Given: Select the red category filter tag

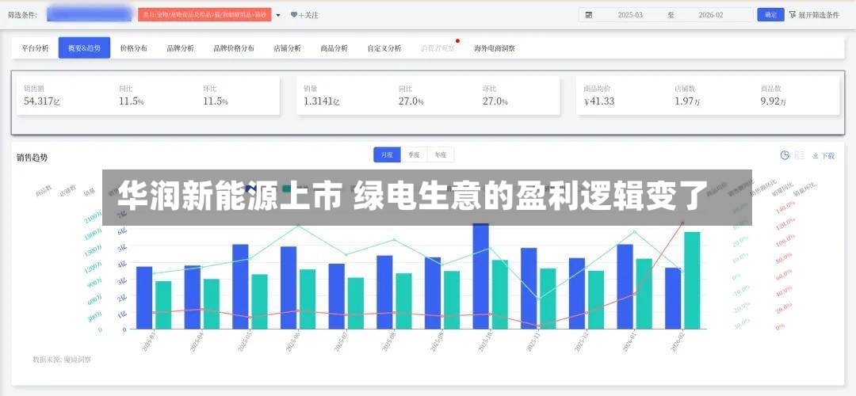Looking at the screenshot, I should coord(204,15).
